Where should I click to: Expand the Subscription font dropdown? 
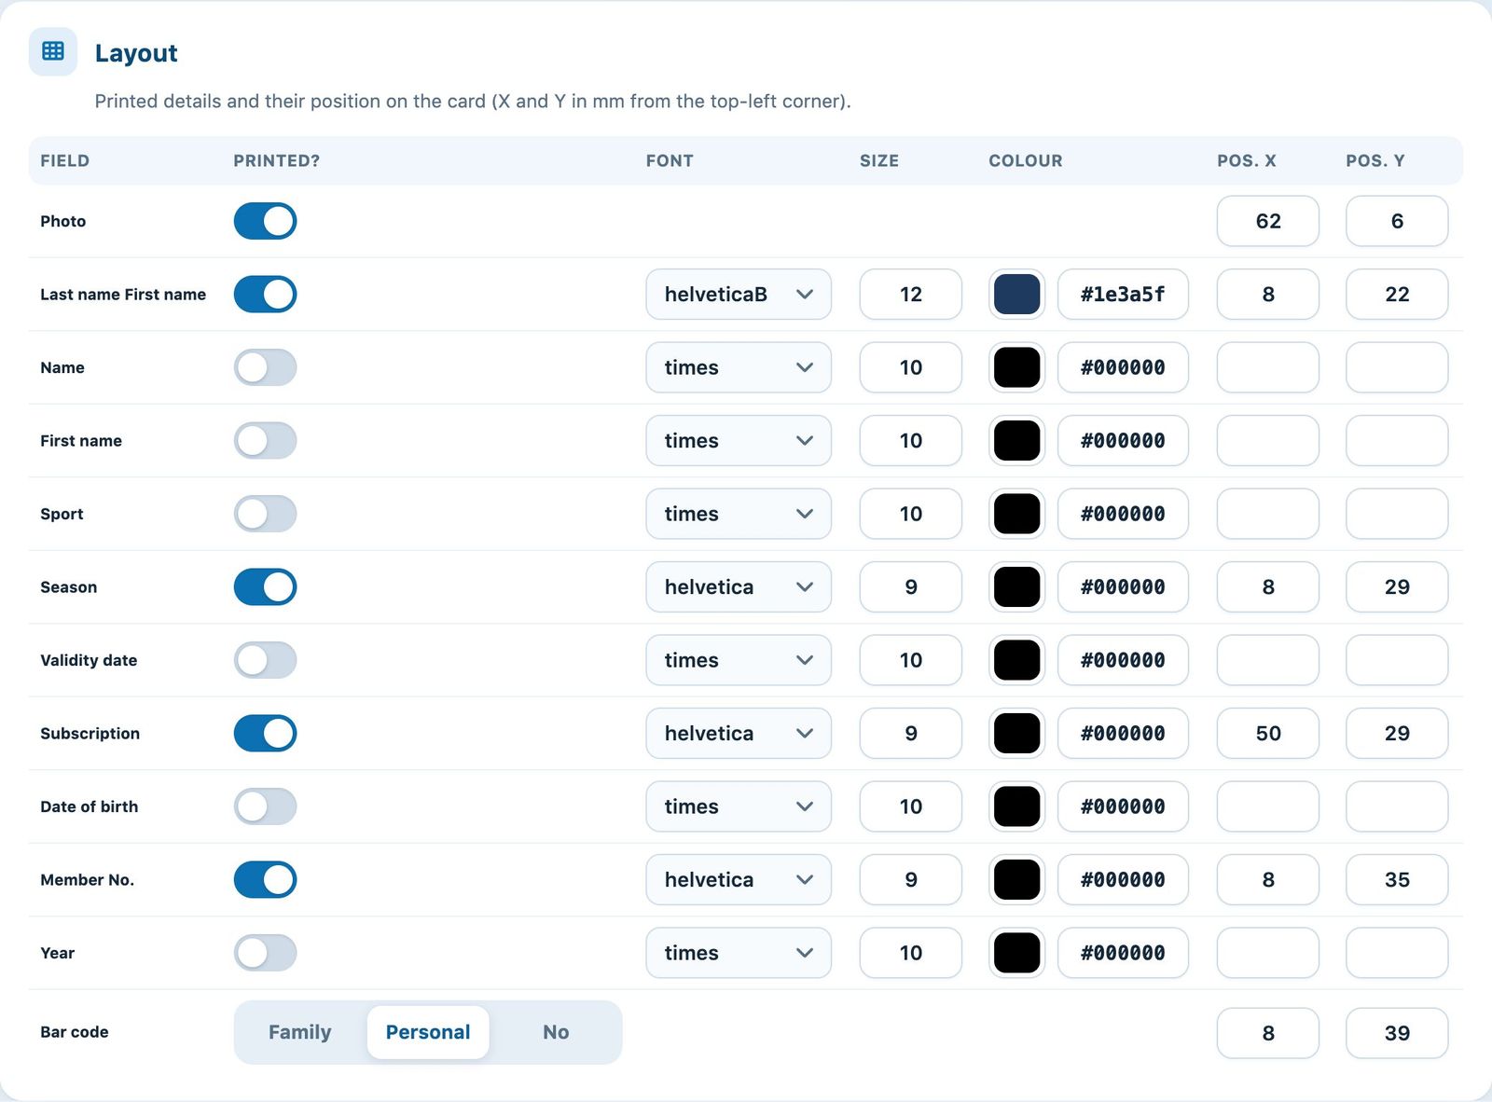coord(739,734)
